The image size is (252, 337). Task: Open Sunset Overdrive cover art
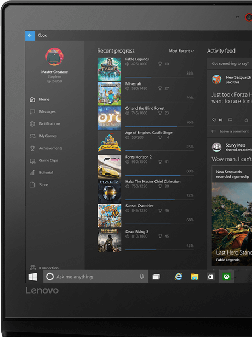(109, 216)
